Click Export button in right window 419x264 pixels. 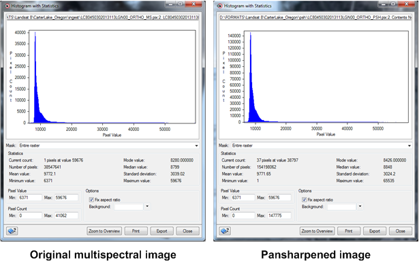374,231
